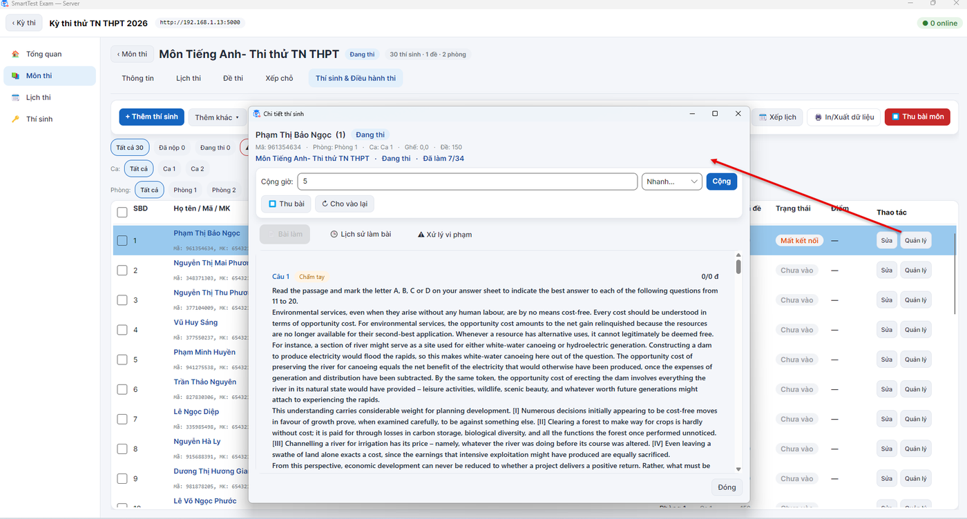Click the passage vertical scrollbar thumb
The image size is (967, 519).
pos(738,266)
